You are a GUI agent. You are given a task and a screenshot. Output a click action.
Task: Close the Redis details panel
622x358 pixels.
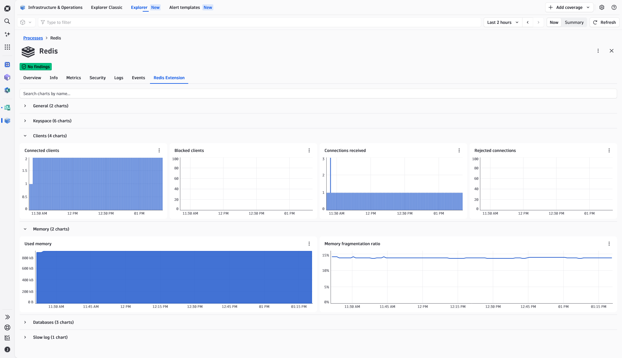pyautogui.click(x=612, y=51)
